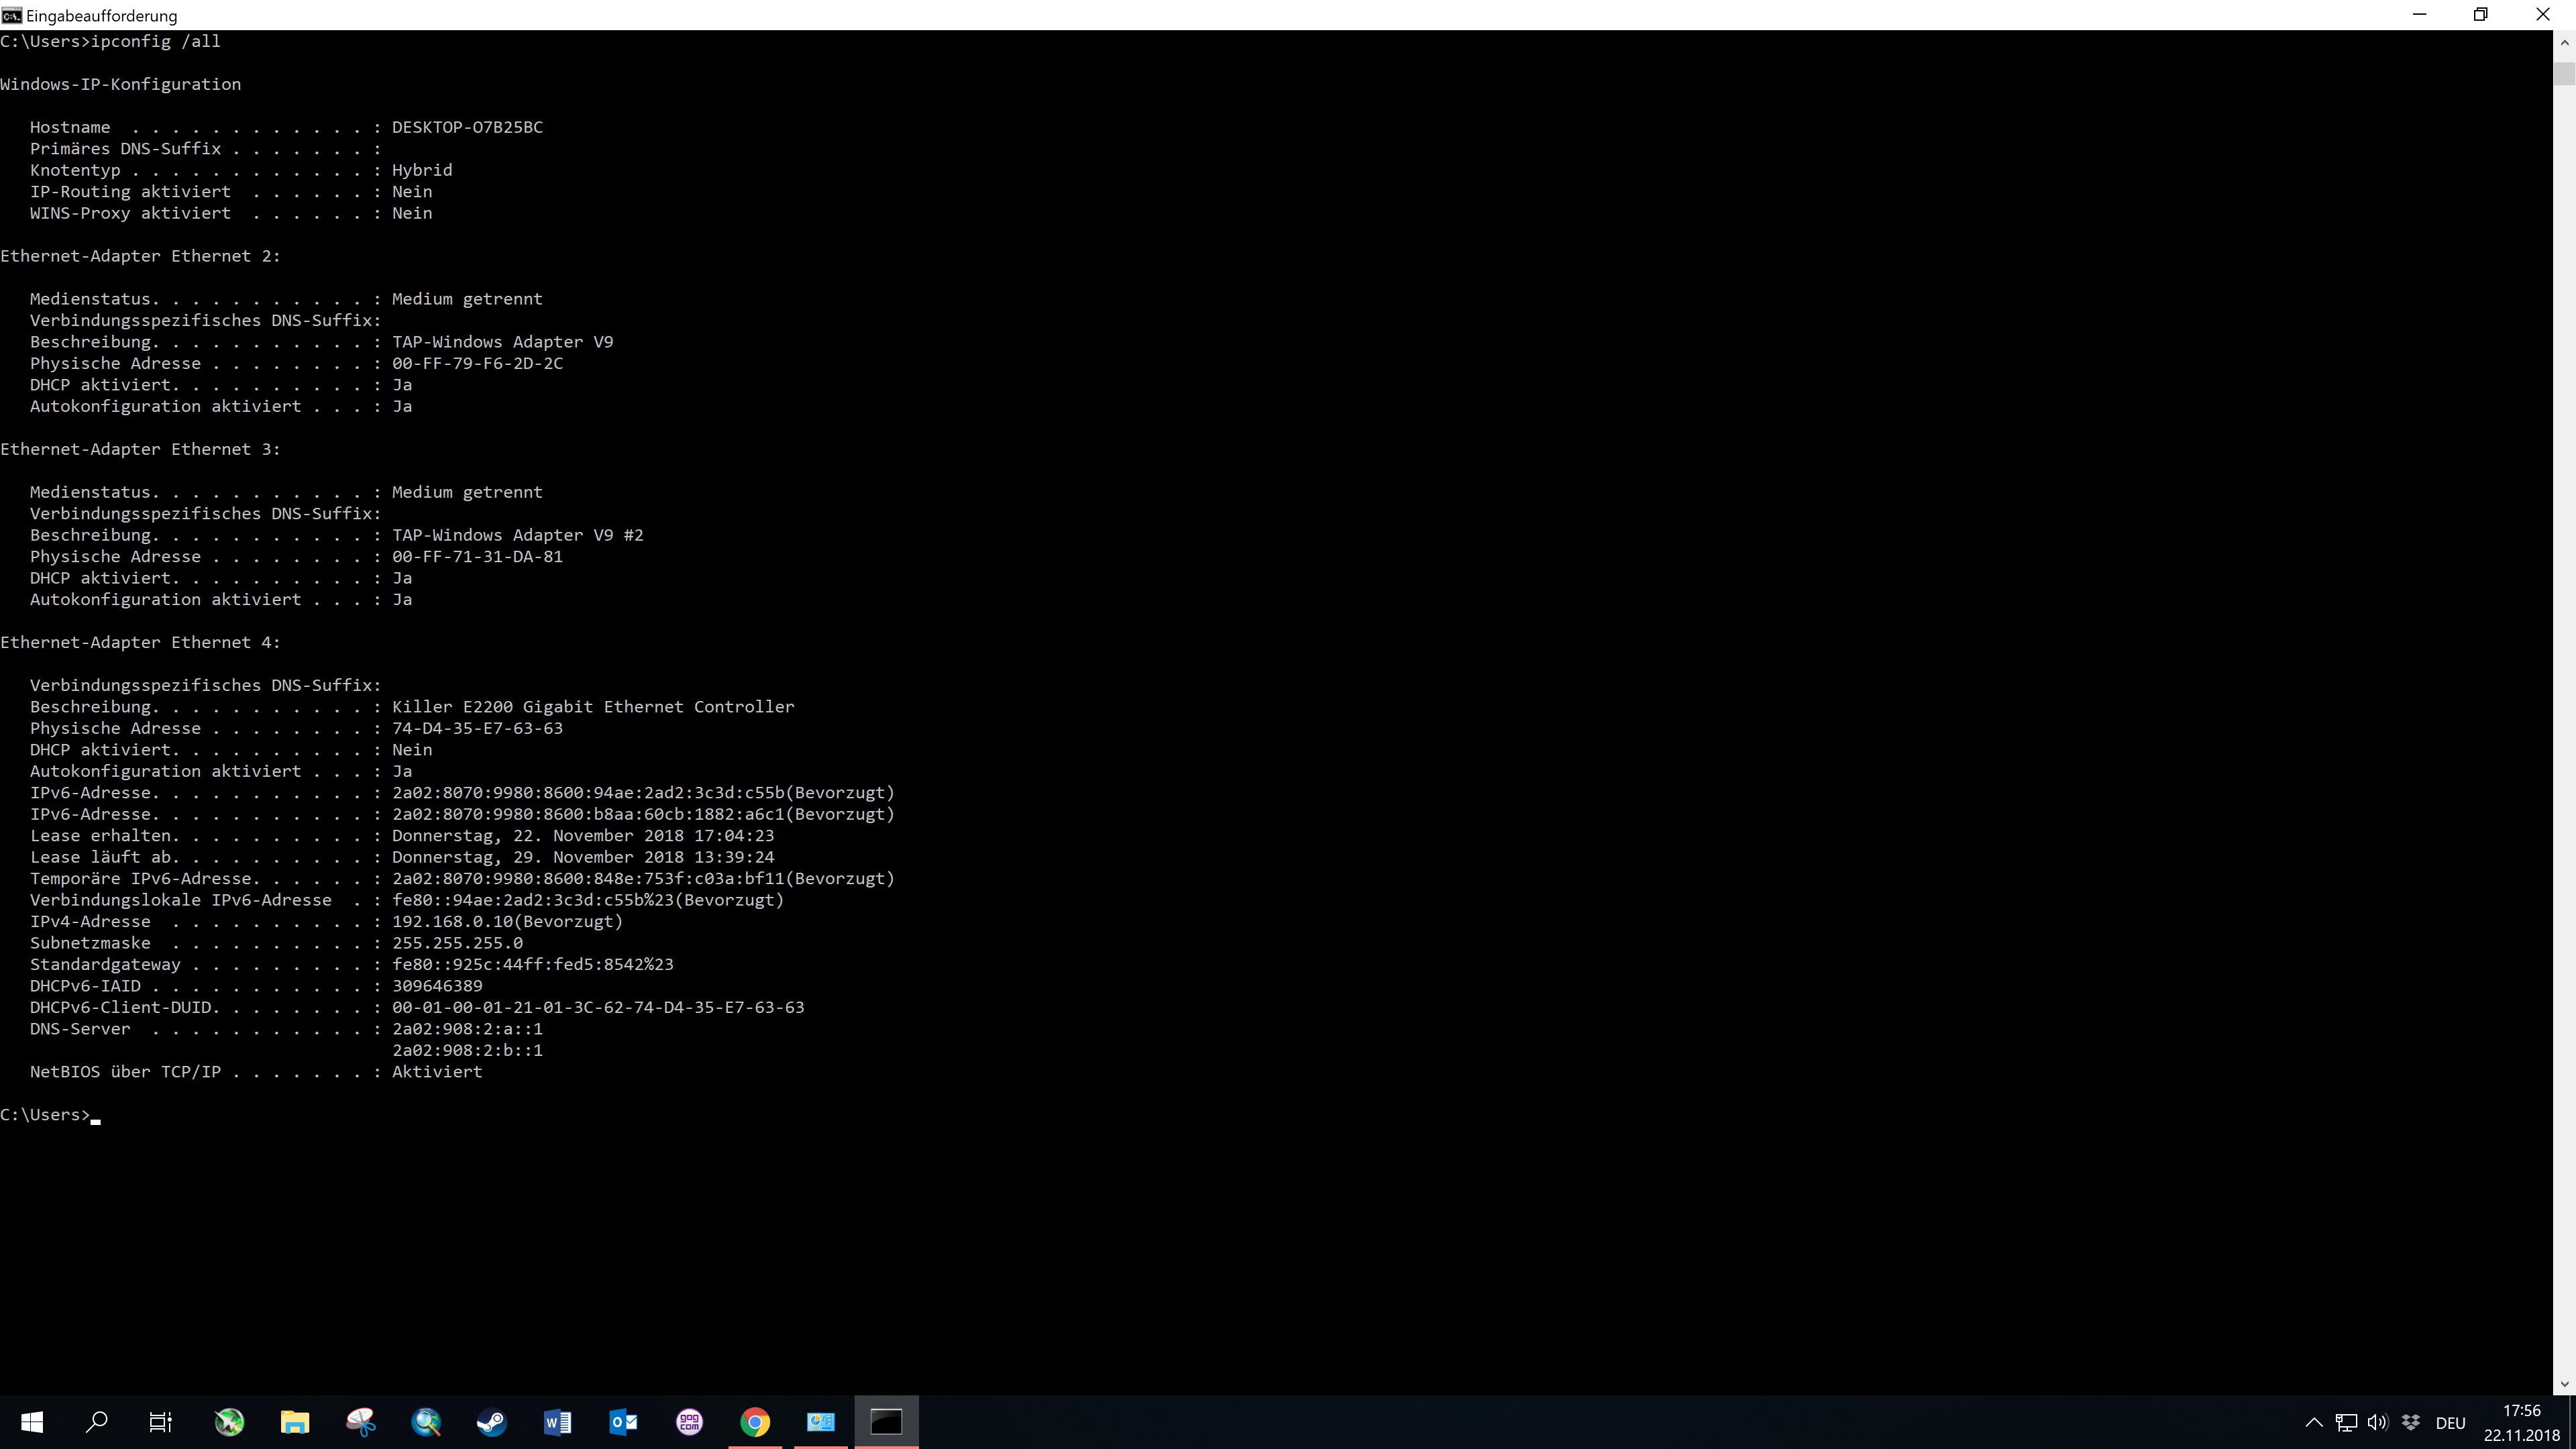Open the network status tray icon
Screen dimensions: 2576x1449
[2346, 1423]
